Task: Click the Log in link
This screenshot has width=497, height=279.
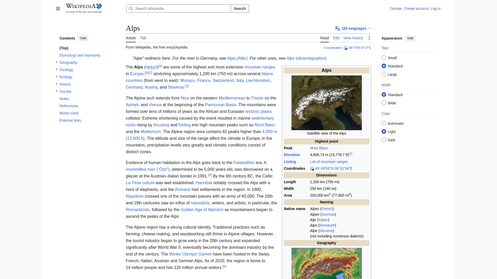Action: pyautogui.click(x=435, y=9)
